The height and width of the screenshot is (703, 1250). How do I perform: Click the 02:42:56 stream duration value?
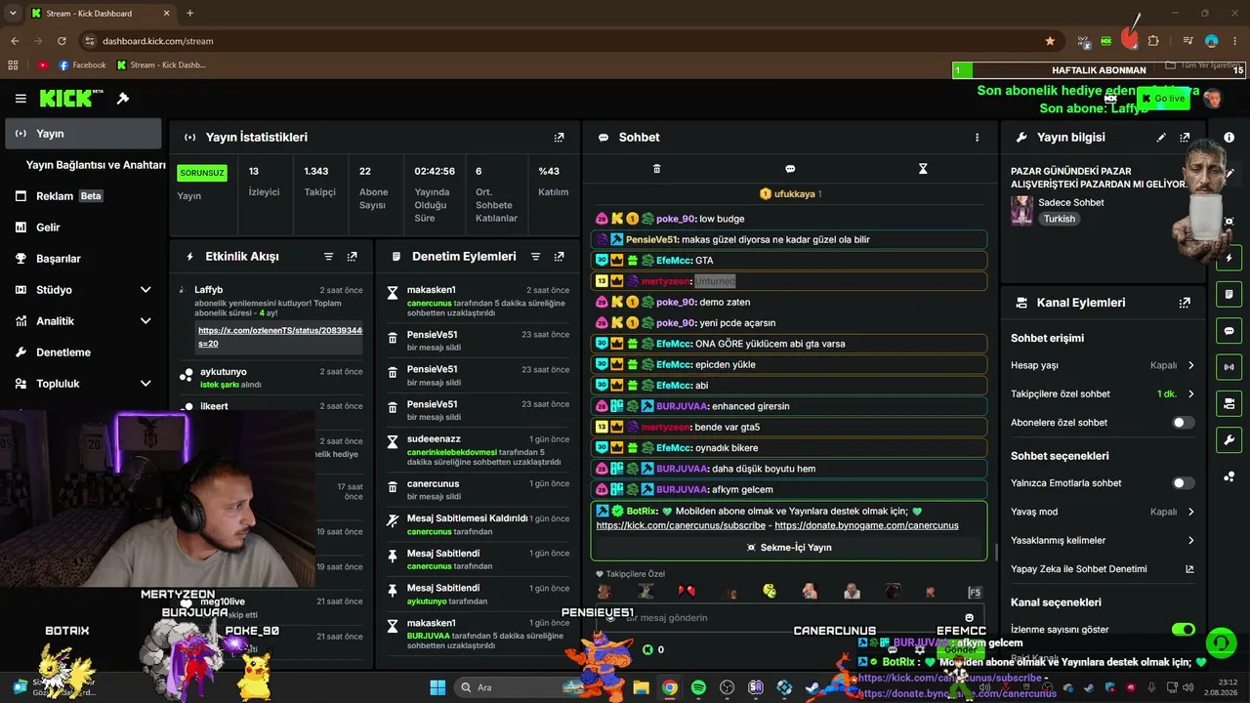(435, 171)
